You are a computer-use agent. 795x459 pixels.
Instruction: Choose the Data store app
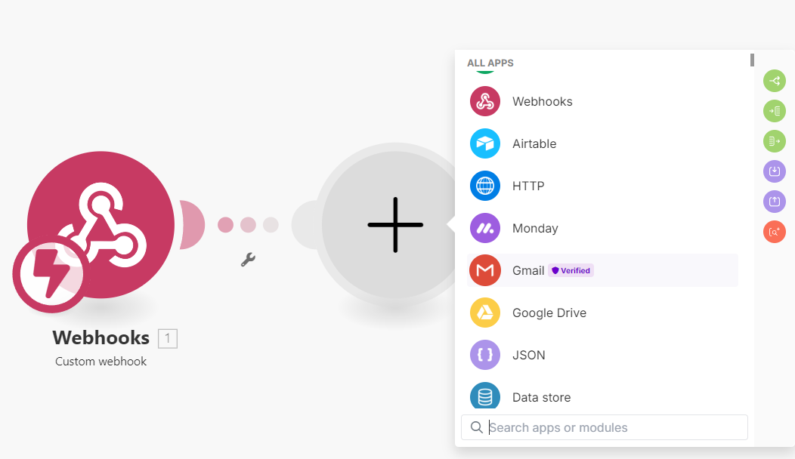602,397
